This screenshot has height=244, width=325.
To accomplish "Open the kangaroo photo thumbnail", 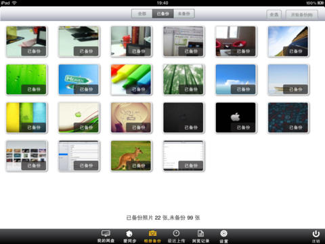I will click(x=131, y=156).
